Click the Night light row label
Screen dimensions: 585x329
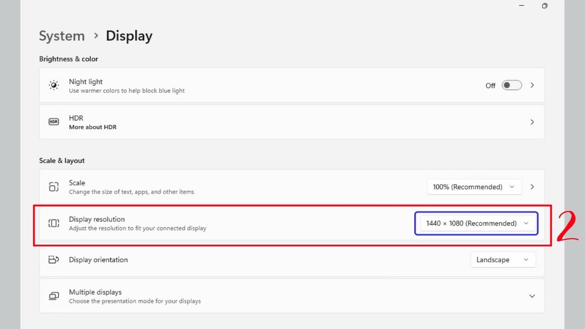86,82
